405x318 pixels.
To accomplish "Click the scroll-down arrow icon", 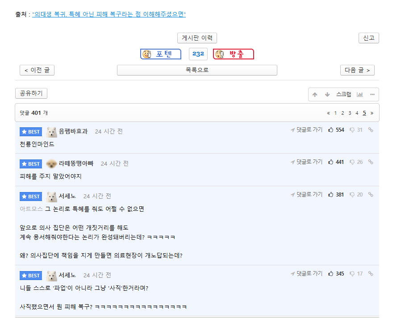I will click(327, 95).
